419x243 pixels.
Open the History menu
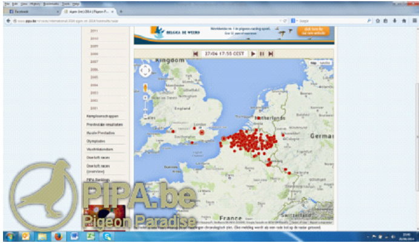pos(33,4)
